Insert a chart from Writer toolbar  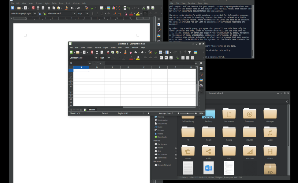coord(114,8)
